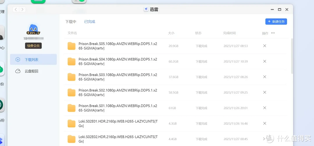Click the 60.2GB size value
Image resolution: width=314 pixels, height=146 pixels.
pos(173,61)
